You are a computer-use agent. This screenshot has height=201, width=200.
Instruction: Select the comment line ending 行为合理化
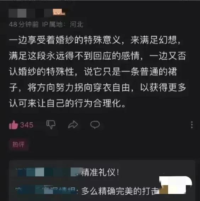[x=67, y=103]
